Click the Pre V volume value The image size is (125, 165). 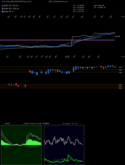[99, 7]
